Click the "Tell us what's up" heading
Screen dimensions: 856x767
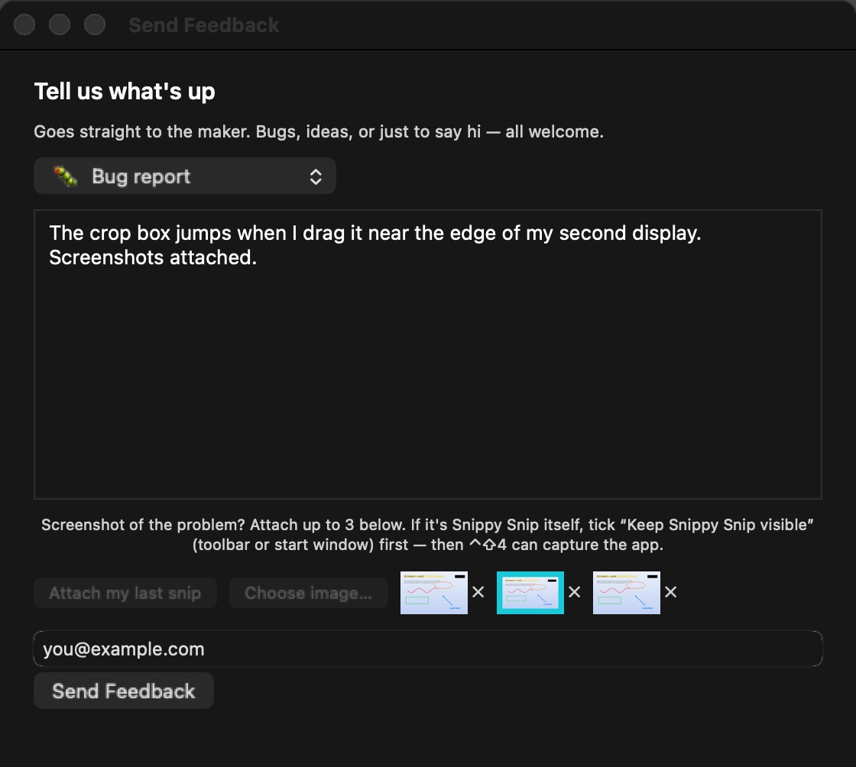tap(125, 92)
